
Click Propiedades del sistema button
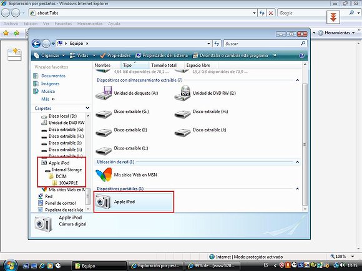pyautogui.click(x=162, y=55)
